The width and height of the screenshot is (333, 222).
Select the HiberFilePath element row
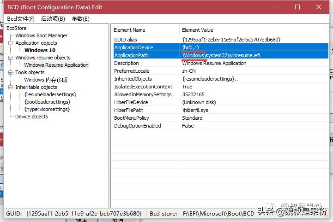tap(220, 110)
